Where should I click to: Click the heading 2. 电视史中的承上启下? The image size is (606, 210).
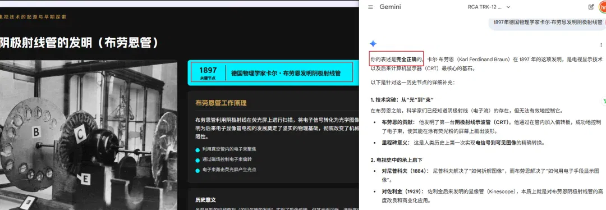point(397,160)
